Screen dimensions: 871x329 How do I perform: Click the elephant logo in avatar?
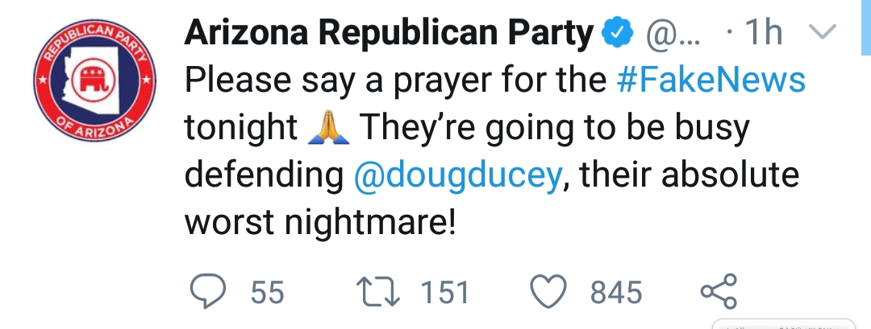(94, 79)
